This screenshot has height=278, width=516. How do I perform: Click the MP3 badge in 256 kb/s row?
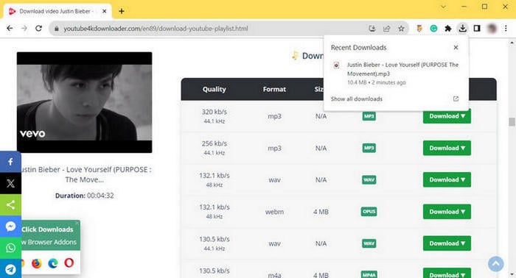pyautogui.click(x=369, y=148)
